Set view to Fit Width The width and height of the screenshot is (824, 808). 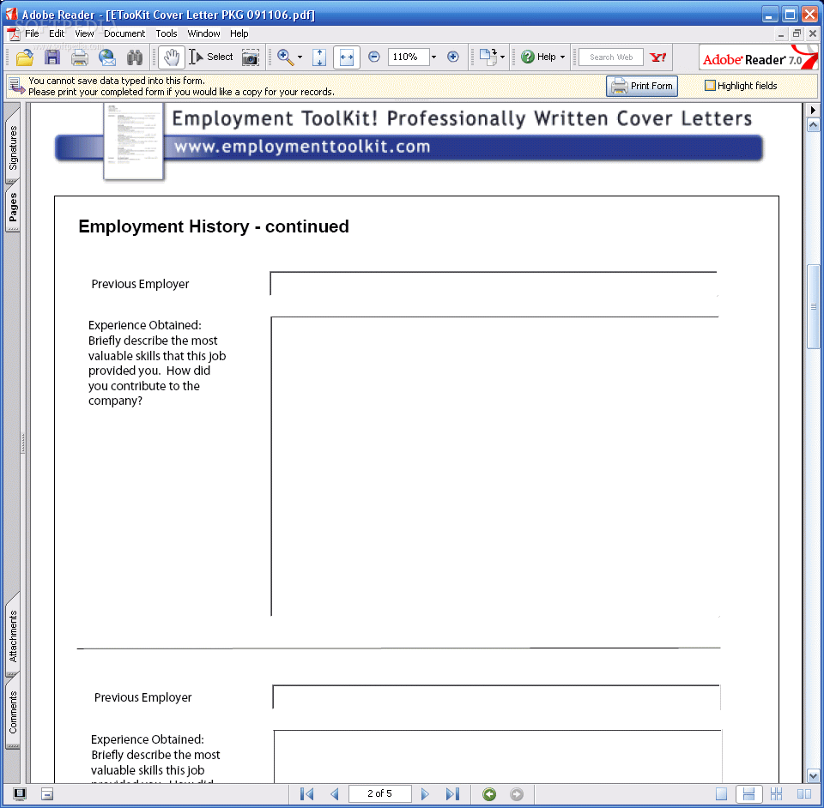coord(347,57)
